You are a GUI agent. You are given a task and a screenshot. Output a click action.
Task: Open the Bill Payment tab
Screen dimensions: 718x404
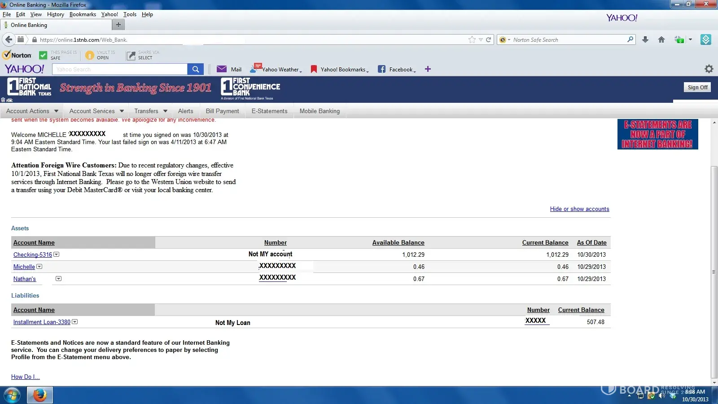[x=222, y=111]
